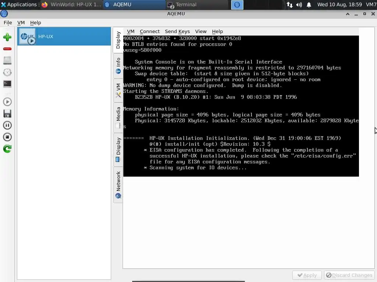Switch to the Media tab
The width and height of the screenshot is (377, 282).
pos(118,118)
